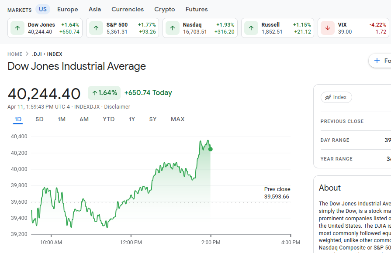Click the Dow Jones Industrial Average title

[76, 66]
